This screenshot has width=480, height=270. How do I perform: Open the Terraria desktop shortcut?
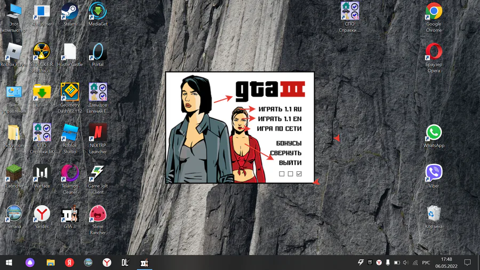point(14,217)
